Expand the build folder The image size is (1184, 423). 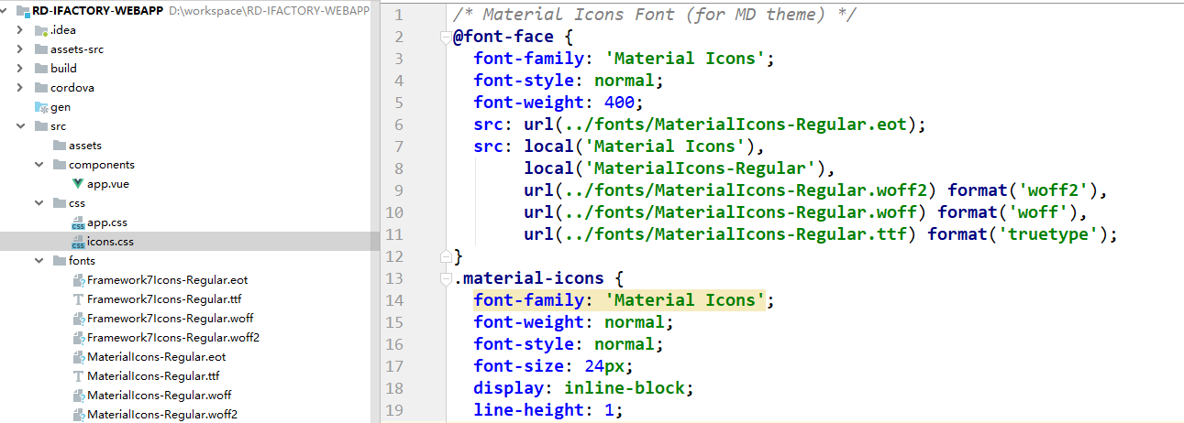click(21, 69)
